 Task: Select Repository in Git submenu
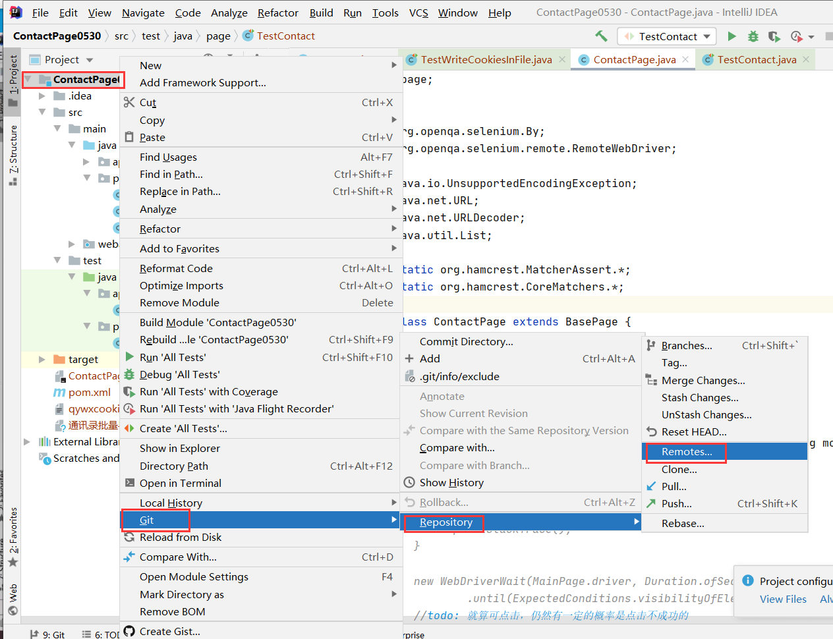pos(521,522)
